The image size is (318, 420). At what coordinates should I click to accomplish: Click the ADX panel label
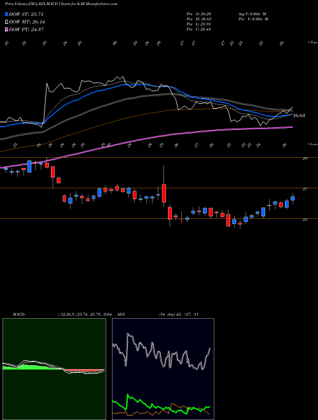click(121, 314)
